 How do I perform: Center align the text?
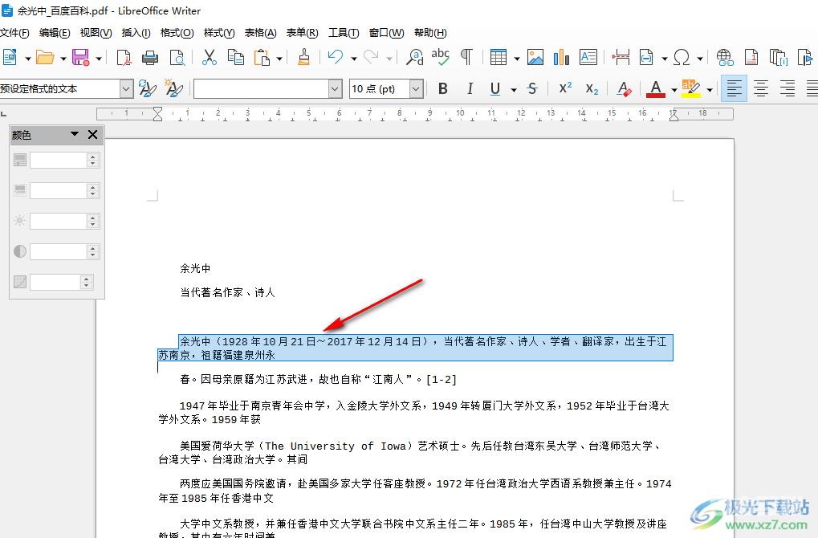click(x=761, y=88)
